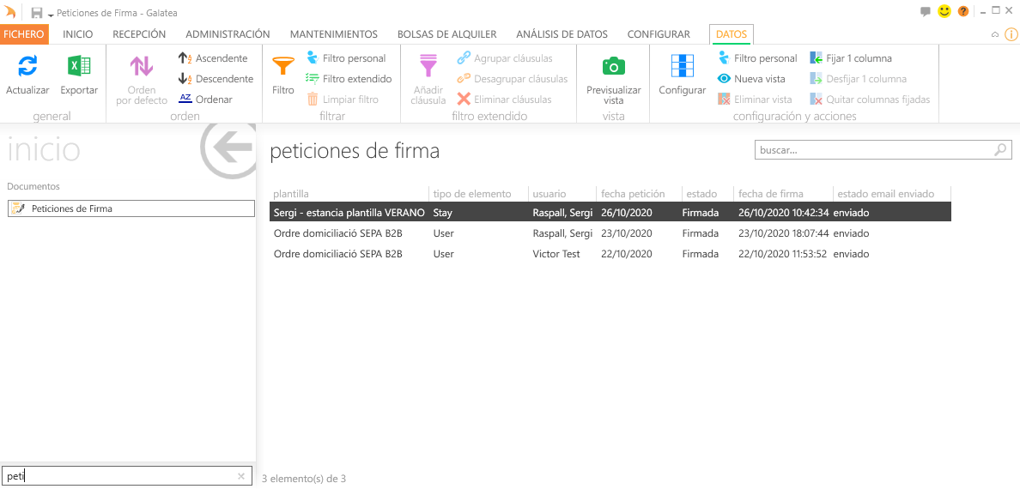Click the buscar... search input field
Image resolution: width=1020 pixels, height=489 pixels.
(x=874, y=149)
